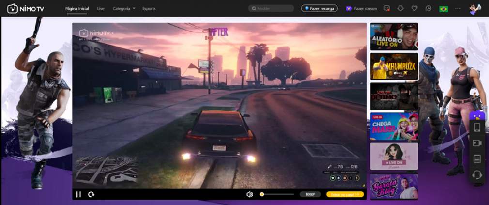Open the download app icon
The width and height of the screenshot is (489, 205).
coord(400,9)
